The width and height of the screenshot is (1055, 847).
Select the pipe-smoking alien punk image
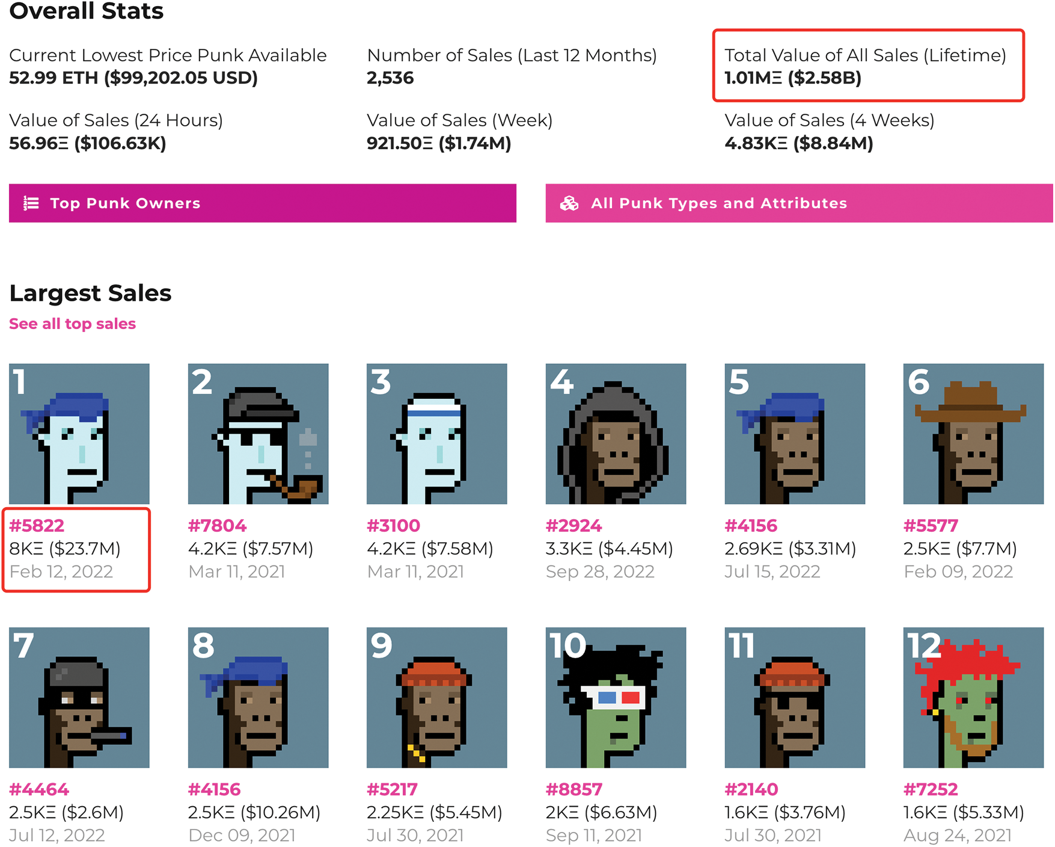258,433
